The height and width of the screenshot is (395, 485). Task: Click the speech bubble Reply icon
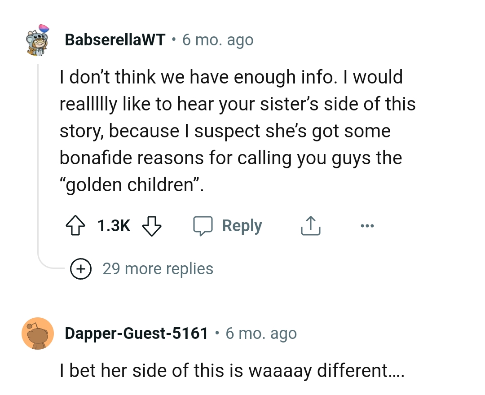(204, 226)
